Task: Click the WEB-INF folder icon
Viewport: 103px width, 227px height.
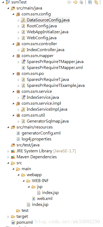Action: click(x=28, y=181)
